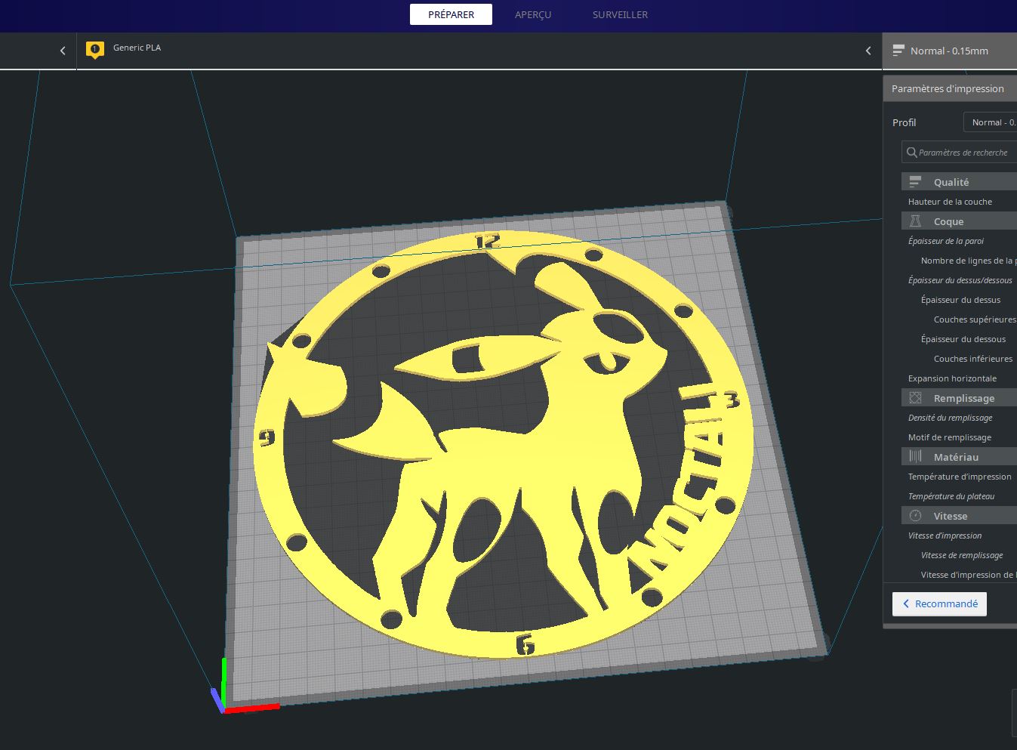Switch to the APERÇU tab
Screen dimensions: 1017x750
click(533, 14)
